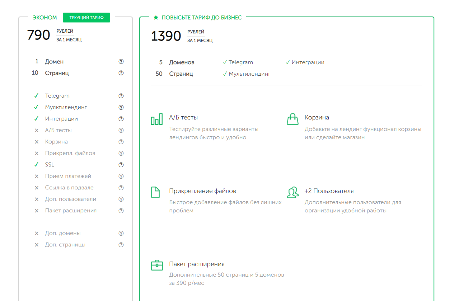Click the Пакет расширения briefcase icon

157,265
